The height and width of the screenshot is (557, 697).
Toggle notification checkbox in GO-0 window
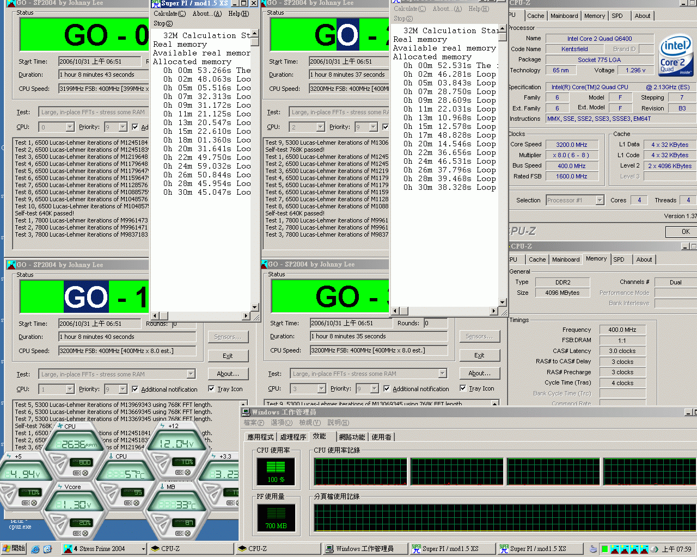[136, 127]
